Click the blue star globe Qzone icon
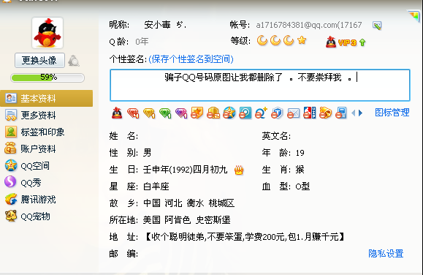Screen dimensions: 423x275 (229, 113)
